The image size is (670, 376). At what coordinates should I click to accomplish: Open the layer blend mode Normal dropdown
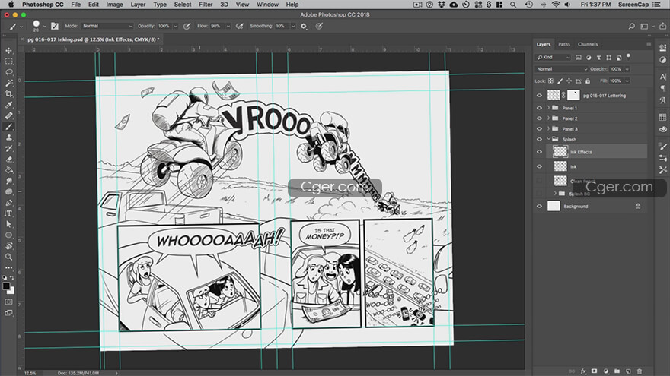point(561,69)
